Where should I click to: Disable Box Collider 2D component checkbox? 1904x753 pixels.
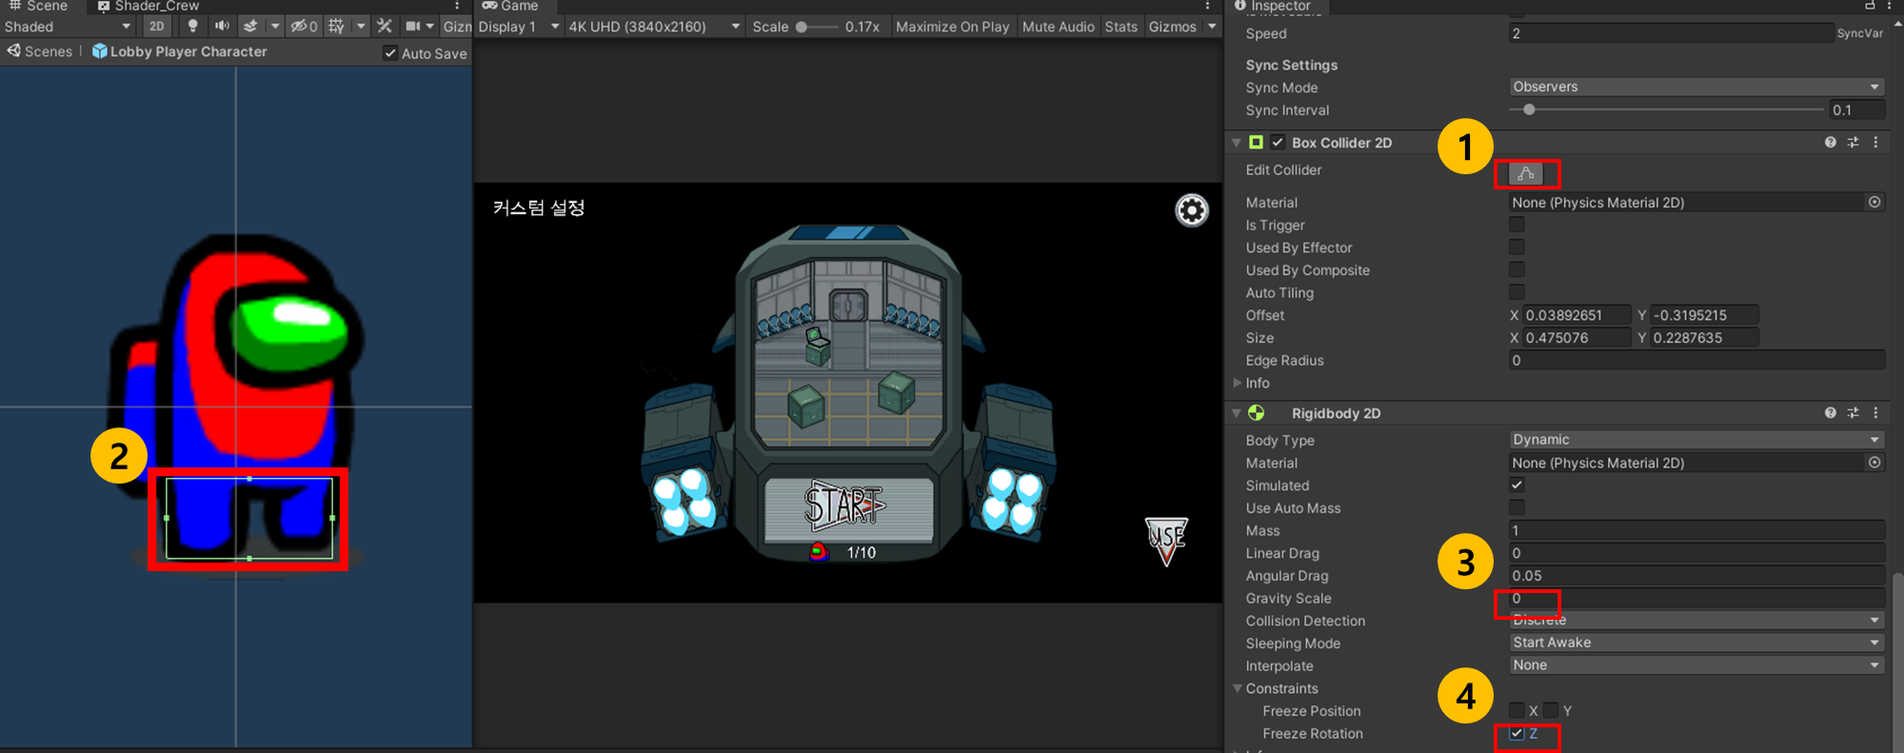(x=1279, y=142)
